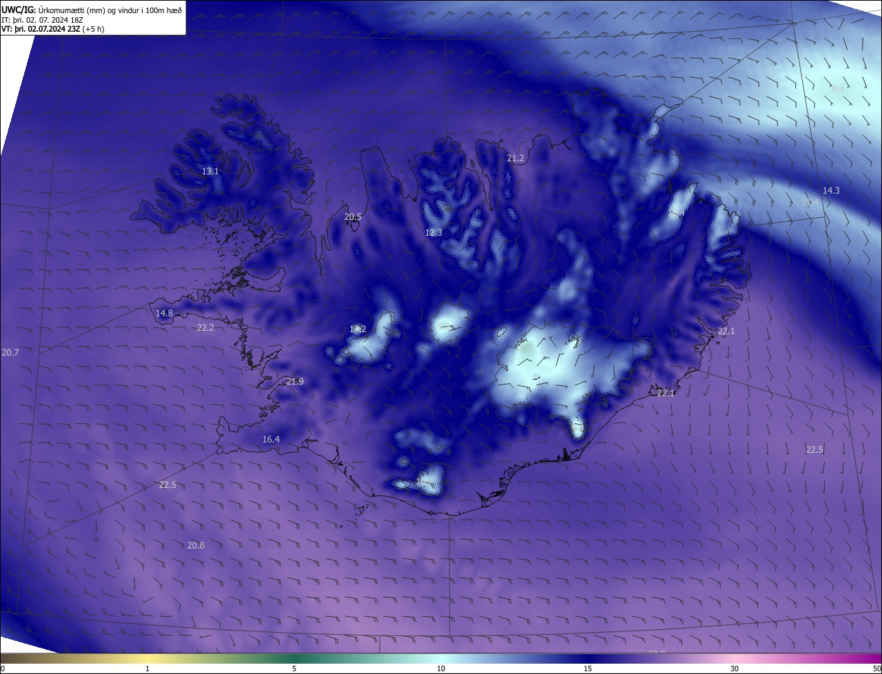Screen dimensions: 882x674
Task: Click the 20.5 value label
Action: click(353, 216)
